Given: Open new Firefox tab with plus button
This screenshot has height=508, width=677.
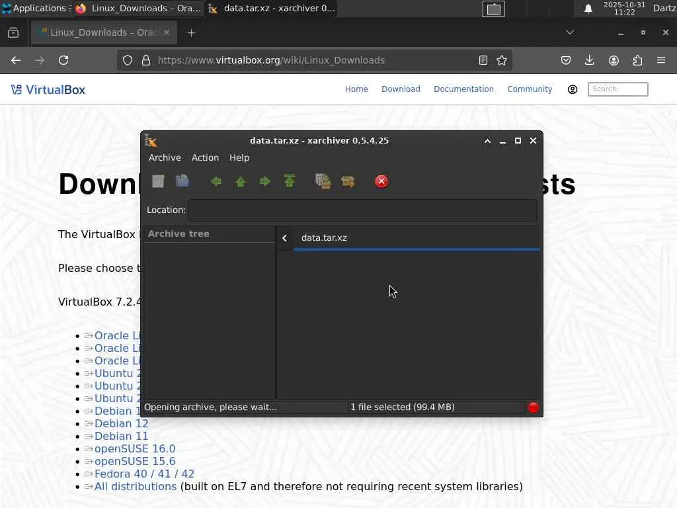Looking at the screenshot, I should (191, 33).
